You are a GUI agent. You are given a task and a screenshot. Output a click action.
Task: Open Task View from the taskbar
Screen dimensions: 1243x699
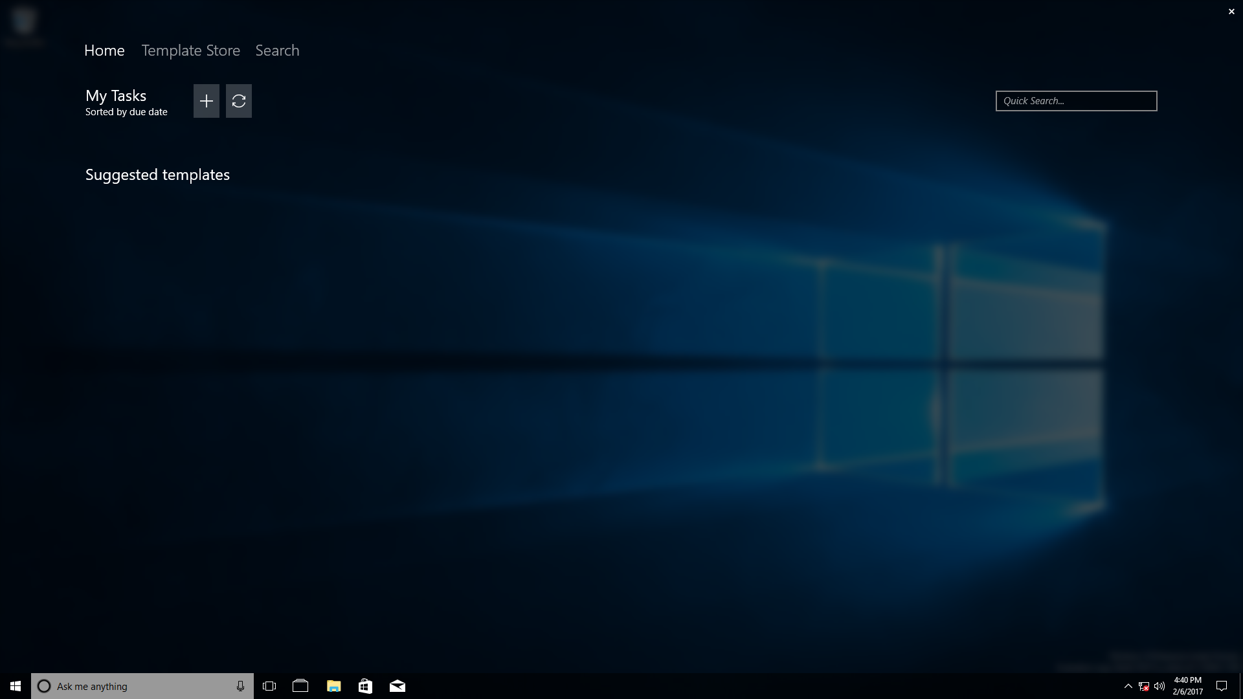[x=269, y=686]
